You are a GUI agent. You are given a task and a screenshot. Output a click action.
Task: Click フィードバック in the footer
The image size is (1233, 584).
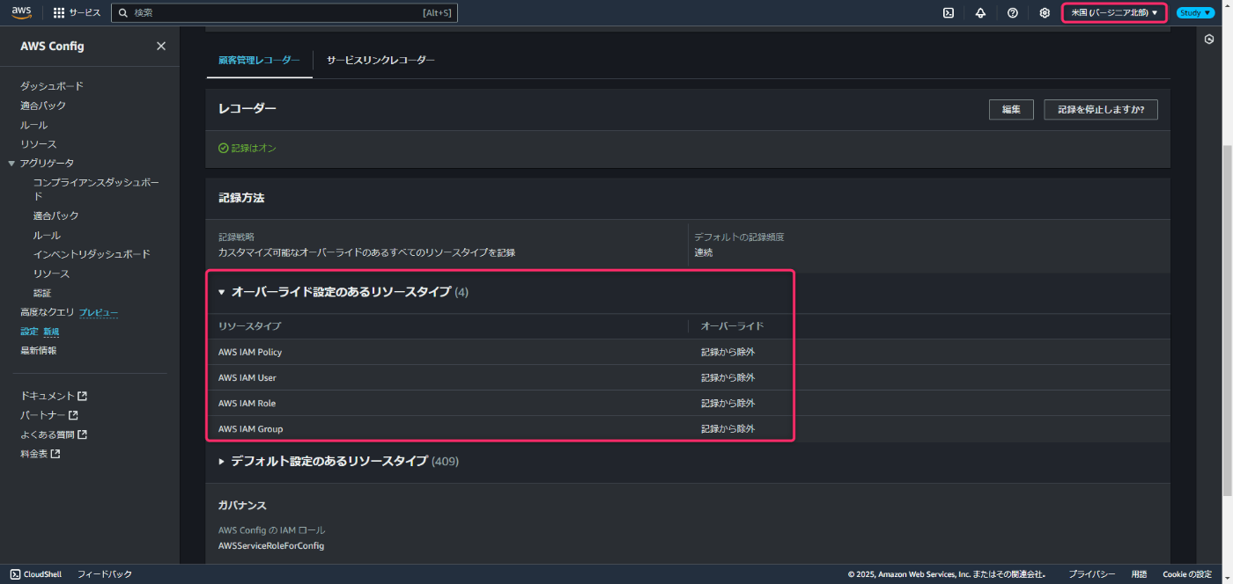[105, 574]
